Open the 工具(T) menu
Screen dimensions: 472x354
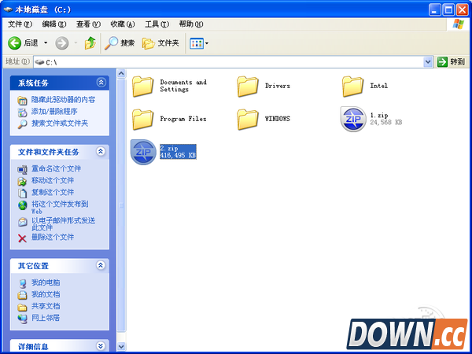pos(157,24)
